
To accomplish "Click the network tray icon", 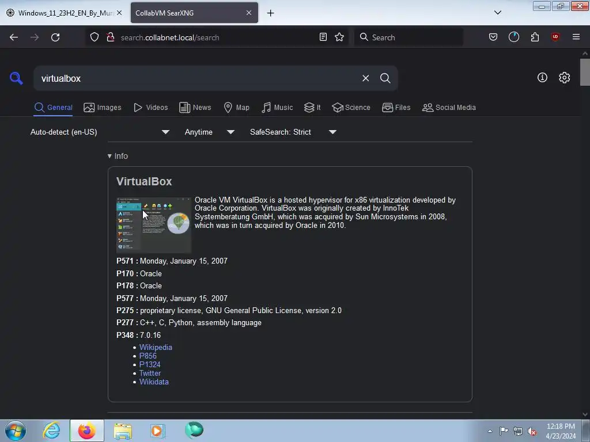I will (518, 431).
